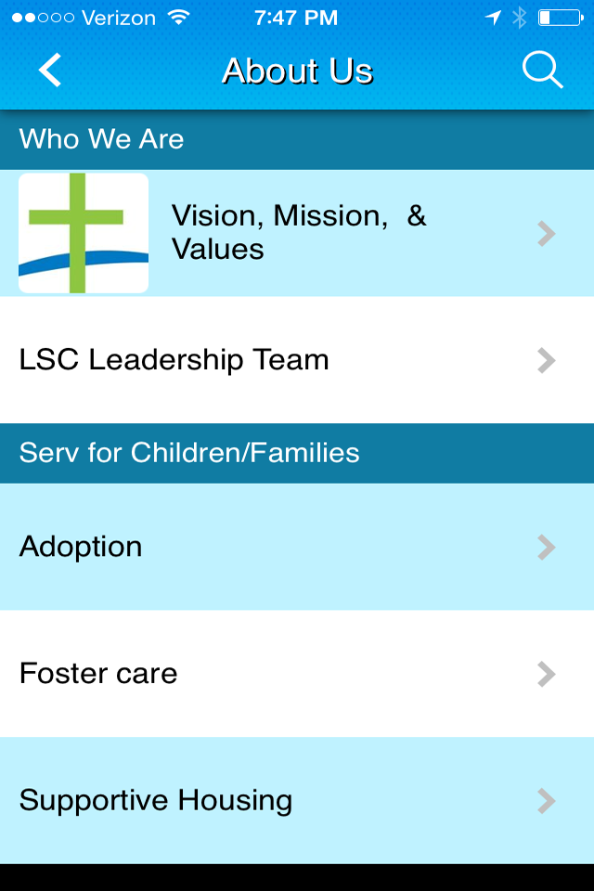Tap chevron next to LSC Leadership Team
This screenshot has height=891, width=594.
[x=547, y=360]
